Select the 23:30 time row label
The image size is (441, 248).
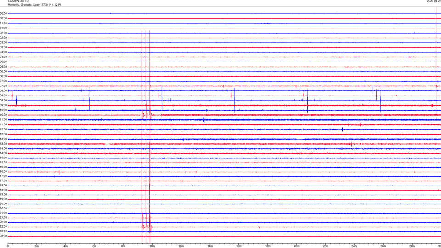[x=3, y=236]
